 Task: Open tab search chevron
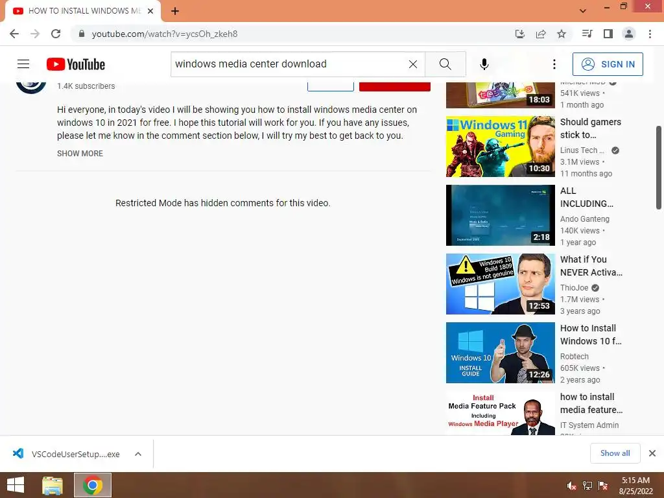[583, 11]
